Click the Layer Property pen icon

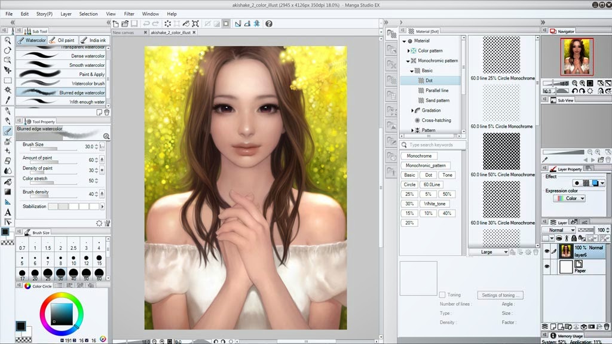553,169
